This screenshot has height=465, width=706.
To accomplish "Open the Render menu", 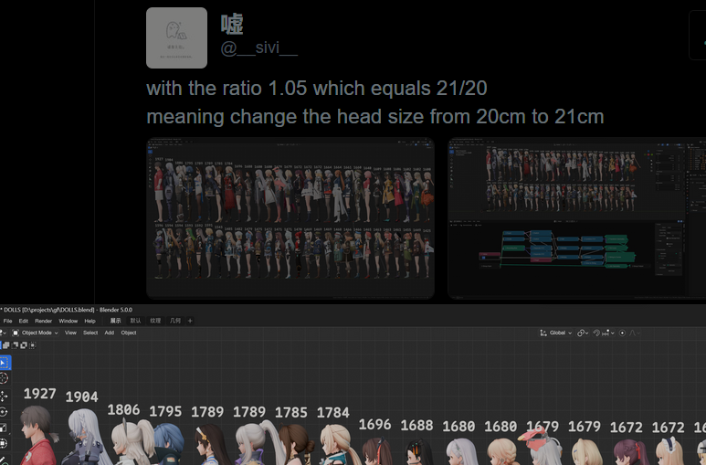I will tap(43, 321).
